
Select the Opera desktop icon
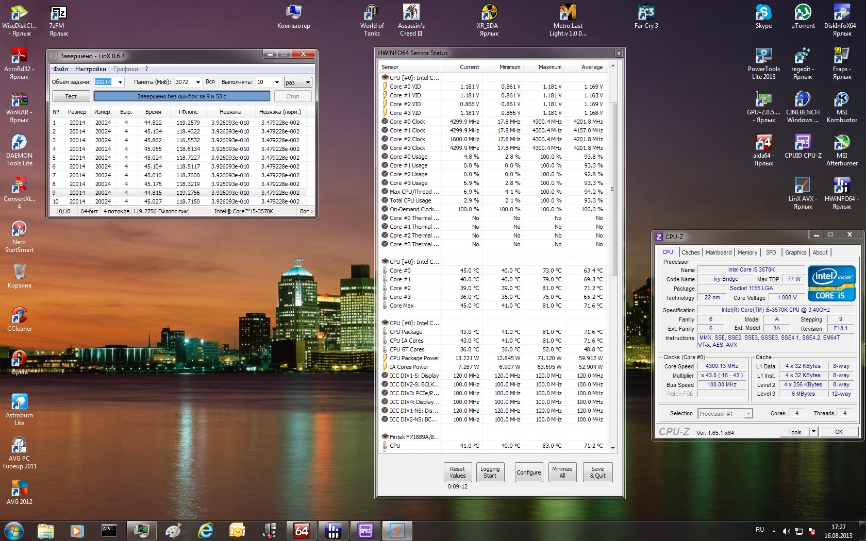[19, 363]
